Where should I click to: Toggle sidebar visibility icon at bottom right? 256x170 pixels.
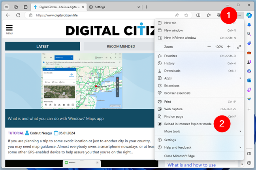pyautogui.click(x=249, y=154)
